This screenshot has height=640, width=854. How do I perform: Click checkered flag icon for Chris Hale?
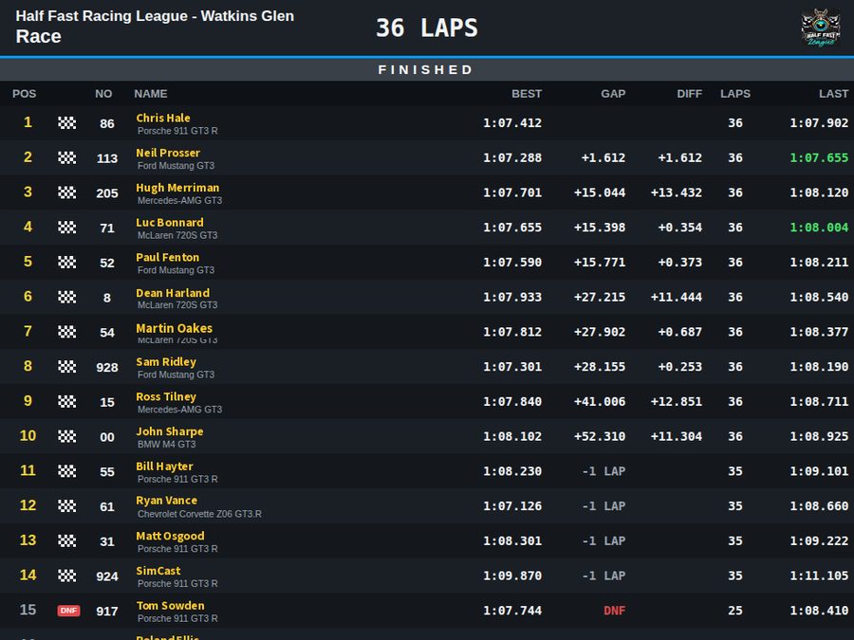tap(67, 123)
